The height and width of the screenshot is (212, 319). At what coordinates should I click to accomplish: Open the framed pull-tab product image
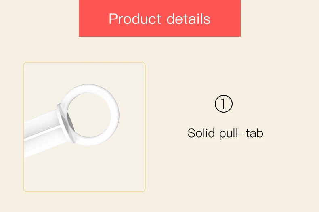84,127
